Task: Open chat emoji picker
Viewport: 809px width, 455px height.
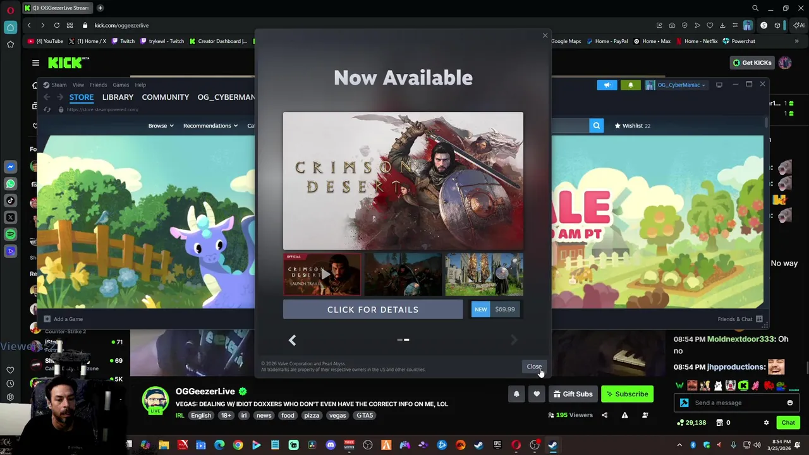Action: pos(790,403)
